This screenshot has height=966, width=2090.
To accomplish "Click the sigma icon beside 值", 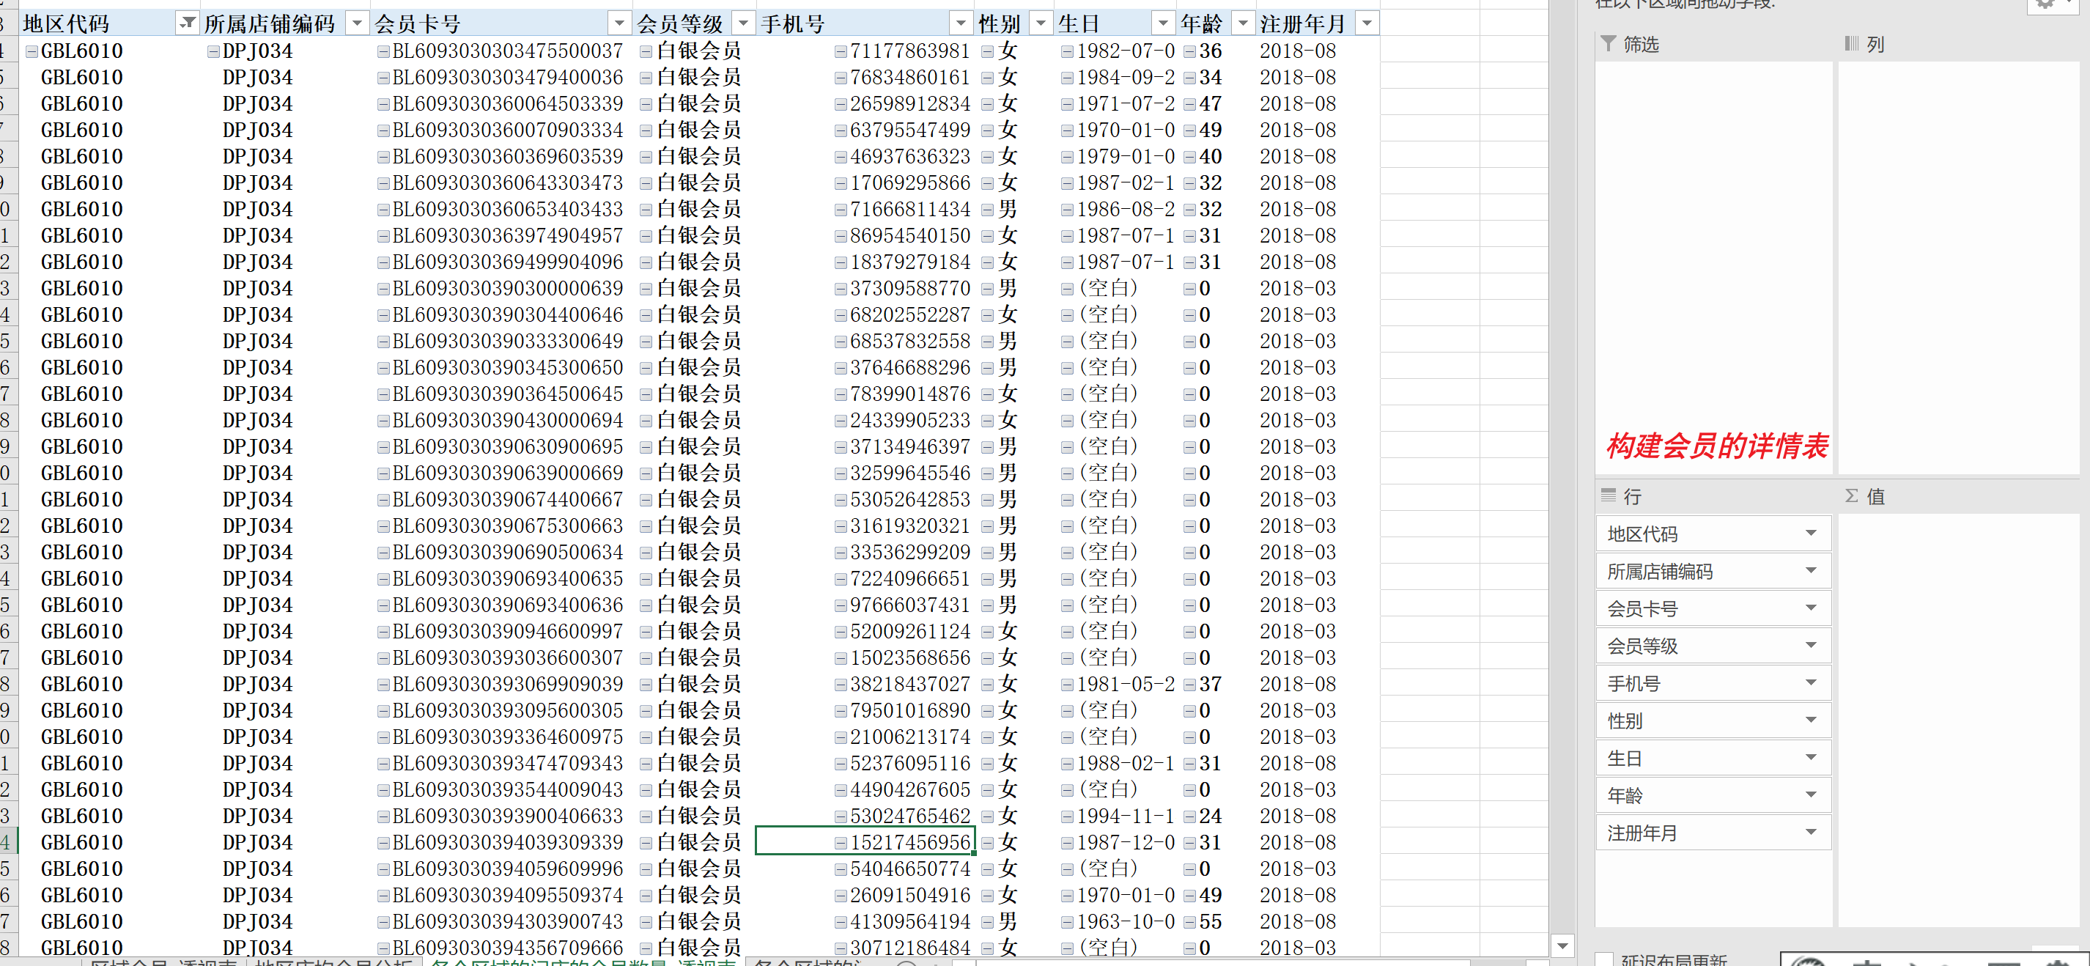I will [1851, 495].
